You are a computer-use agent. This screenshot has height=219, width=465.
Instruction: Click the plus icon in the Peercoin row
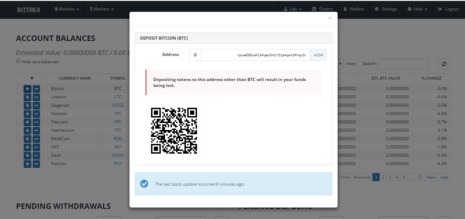pos(27,122)
